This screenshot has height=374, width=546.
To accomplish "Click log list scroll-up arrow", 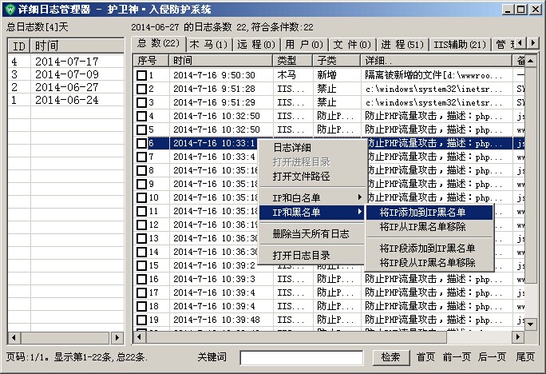I will (530, 61).
